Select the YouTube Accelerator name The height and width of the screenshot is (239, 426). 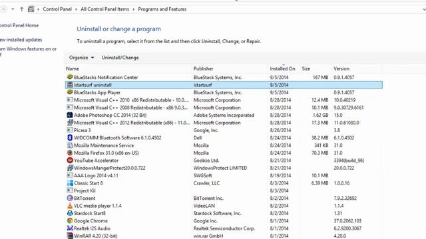[96, 161]
